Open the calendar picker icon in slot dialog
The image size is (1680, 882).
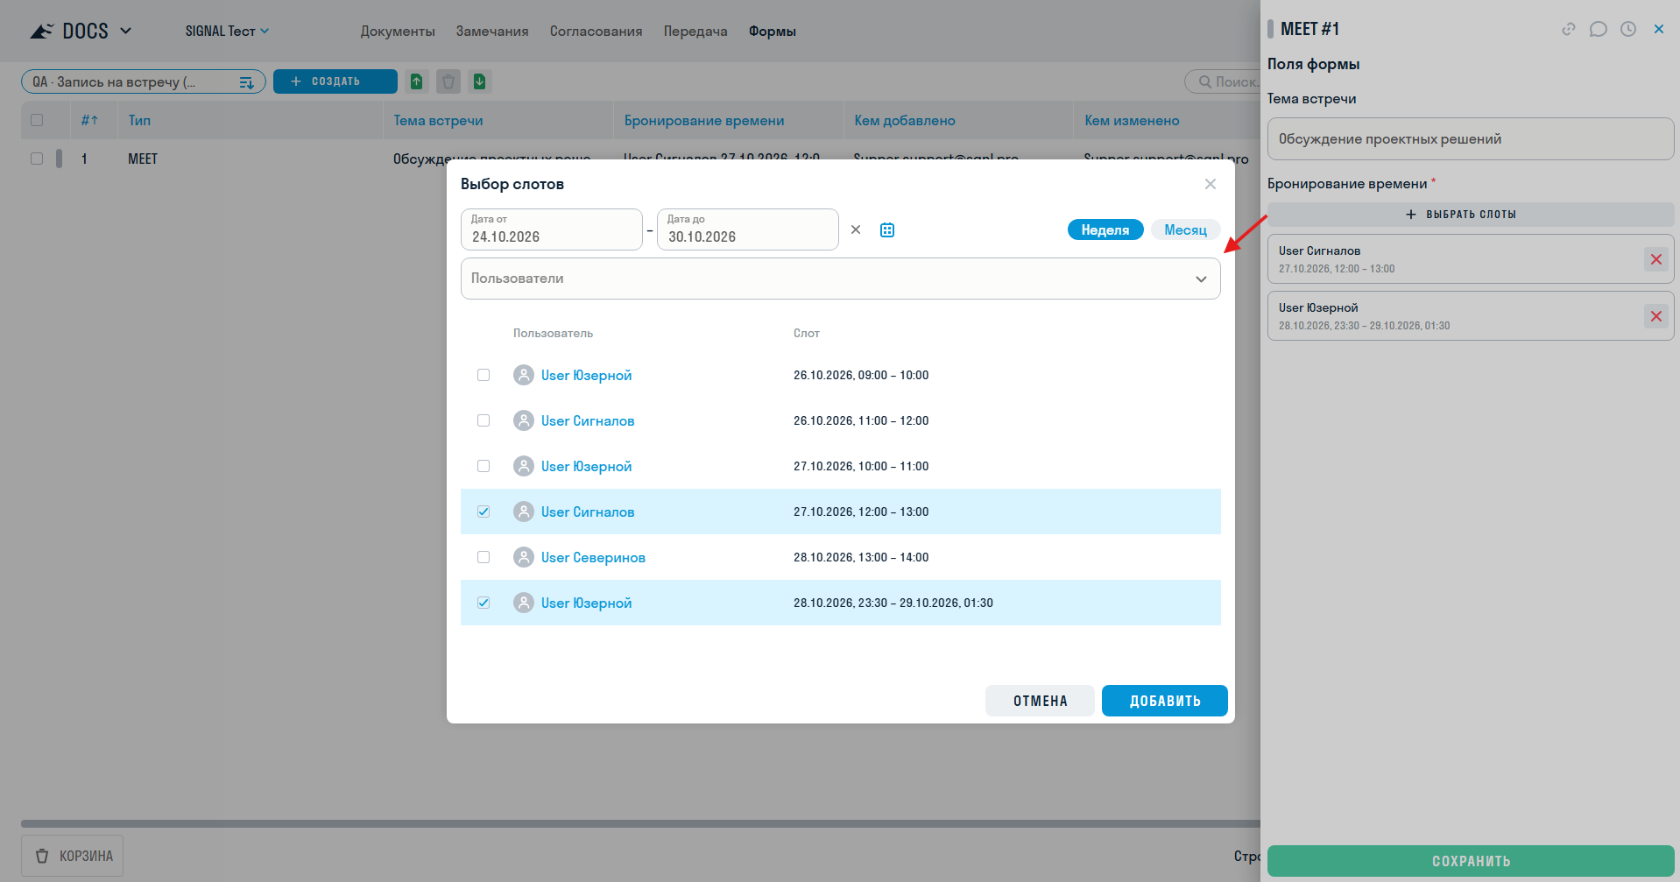[887, 230]
